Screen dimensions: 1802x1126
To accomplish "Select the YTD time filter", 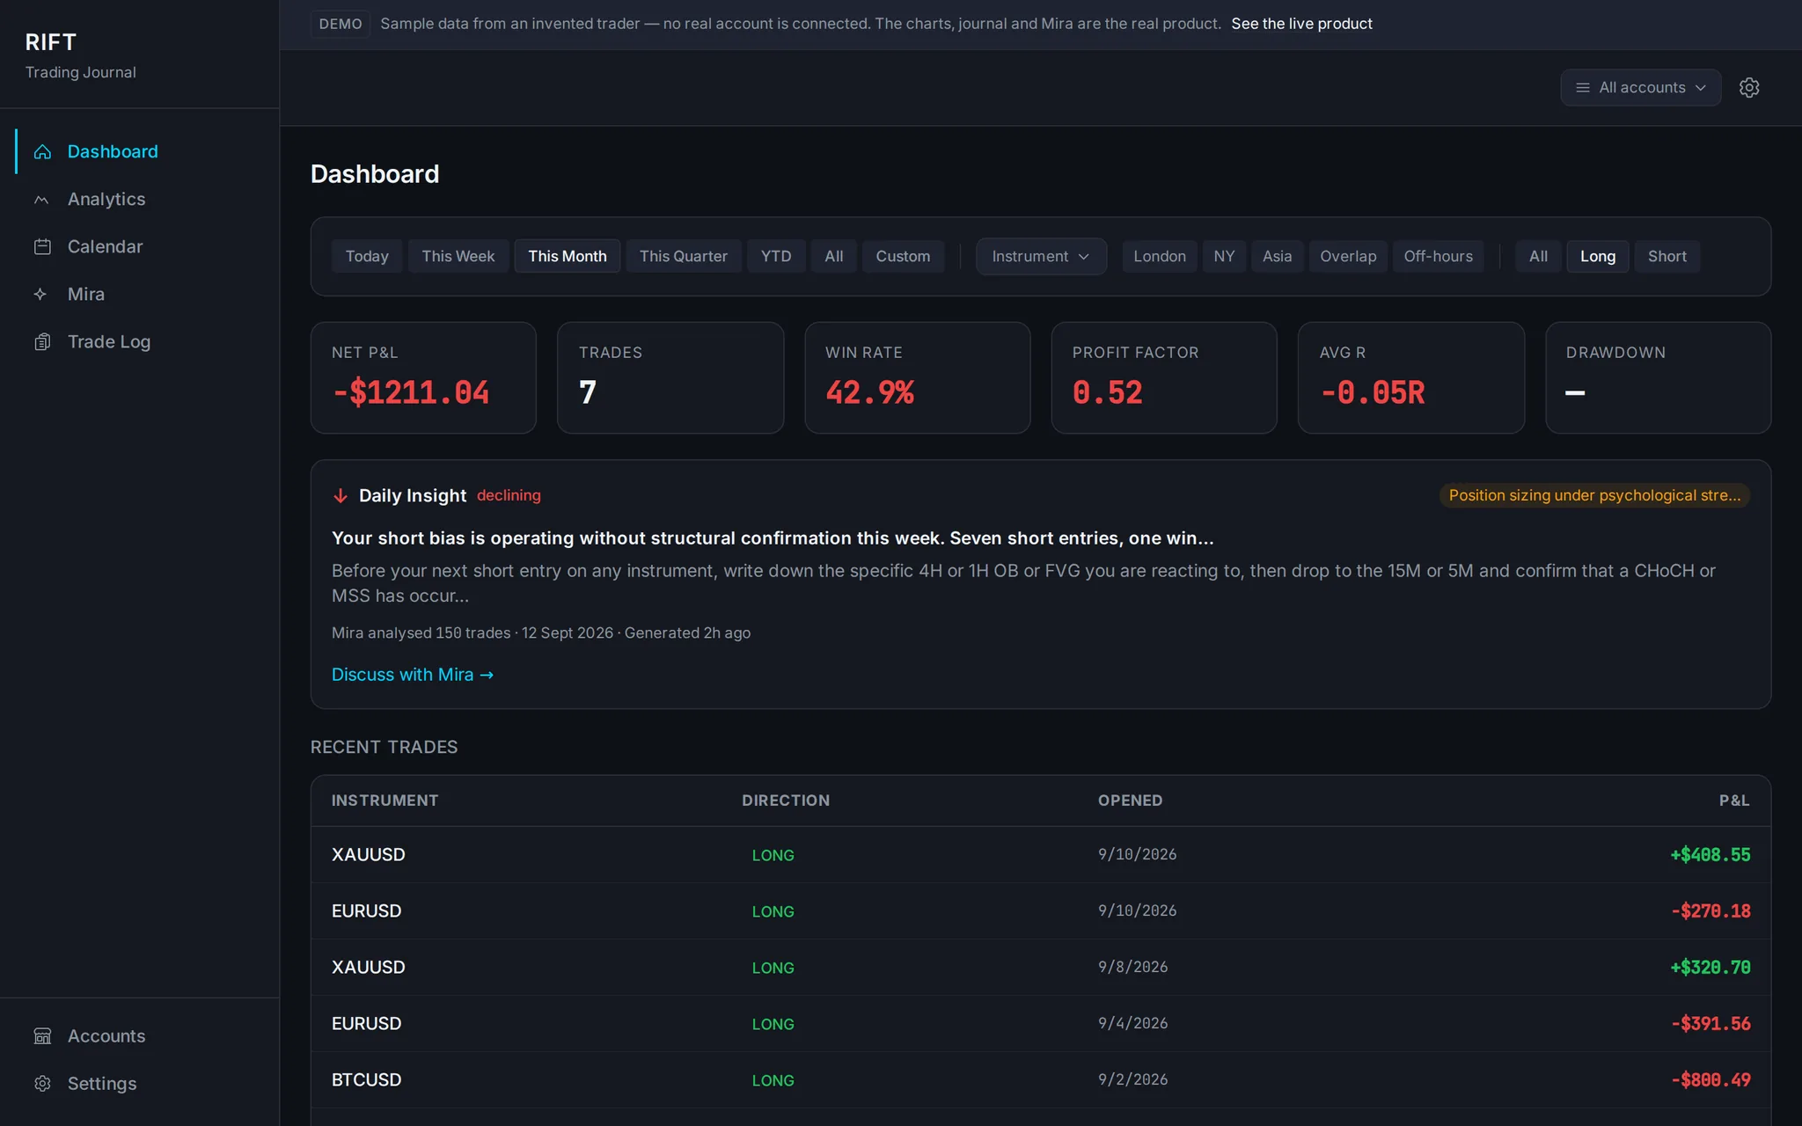I will coord(776,257).
